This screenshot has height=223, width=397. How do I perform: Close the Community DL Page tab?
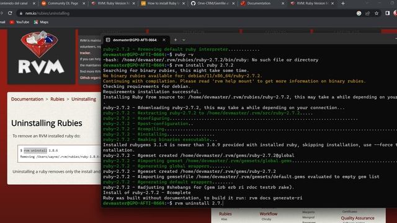coord(84,4)
